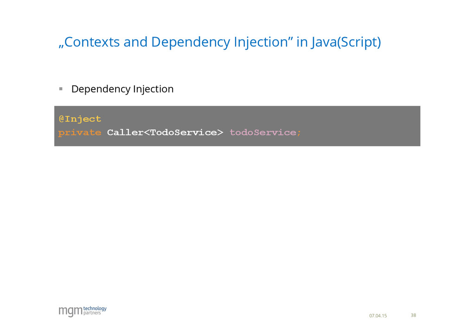Screen dimensions: 475x336
Task: Click "Caller<TodoService>" type in code
Action: [x=165, y=132]
